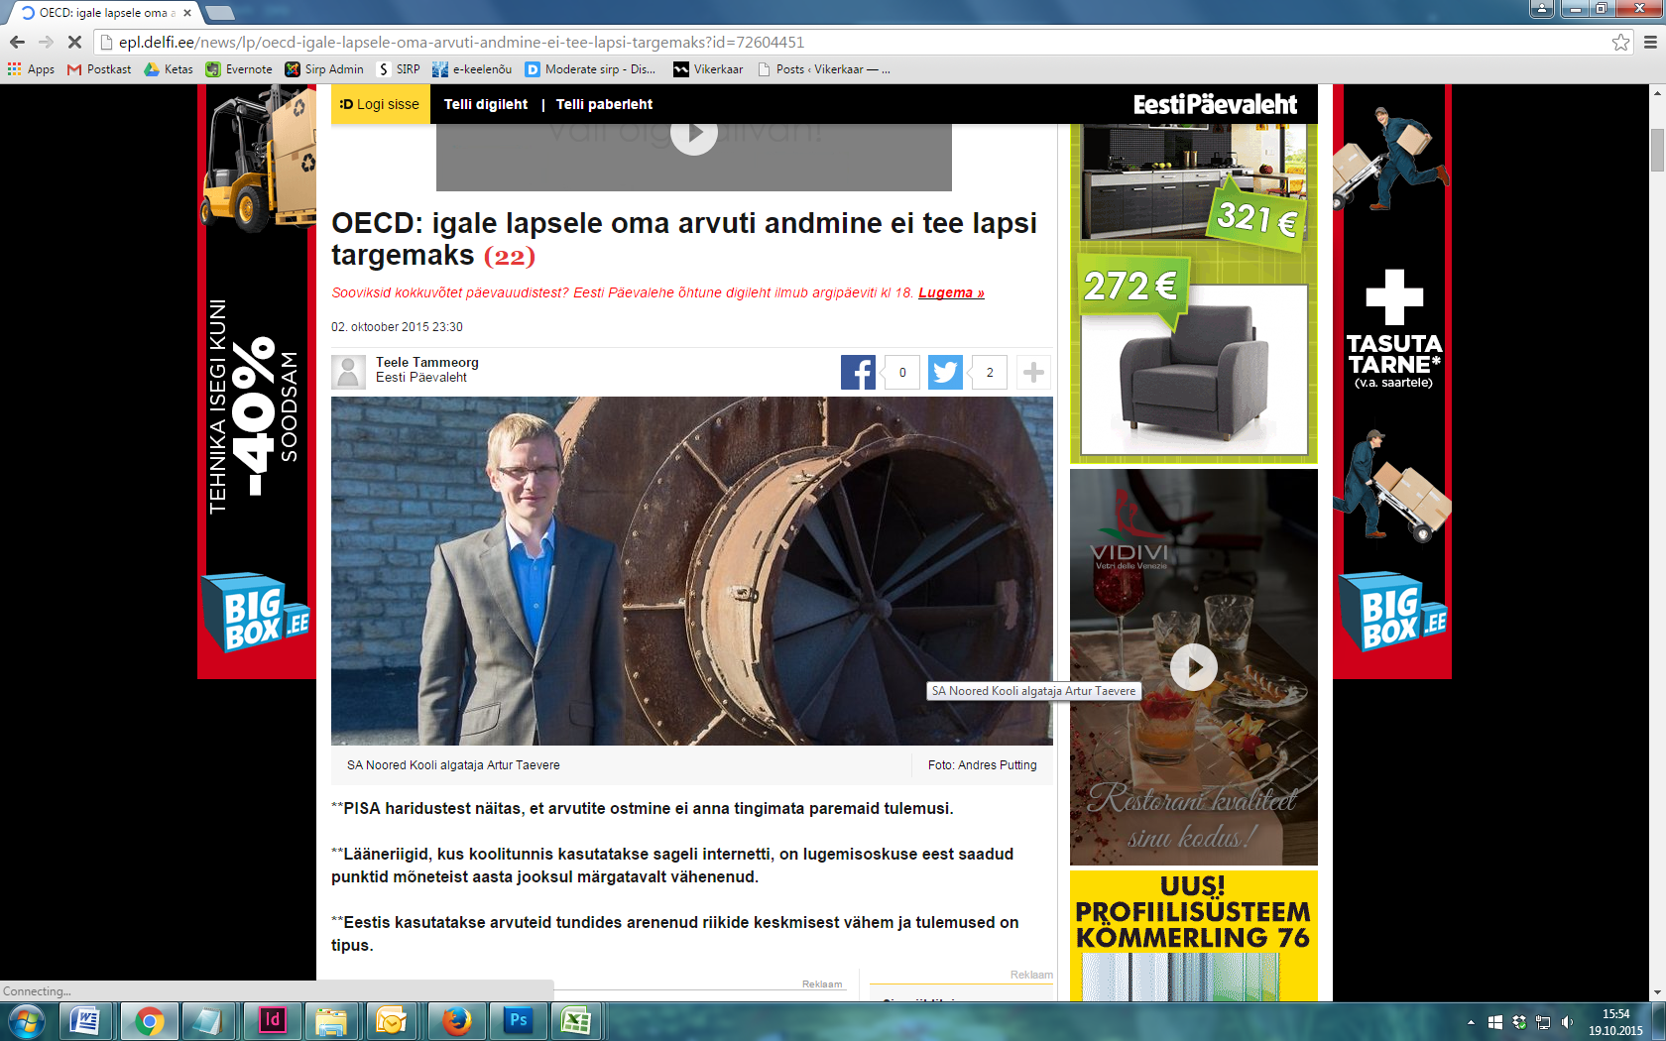The width and height of the screenshot is (1666, 1041).
Task: Open more sharing options plus icon
Action: pos(1033,373)
